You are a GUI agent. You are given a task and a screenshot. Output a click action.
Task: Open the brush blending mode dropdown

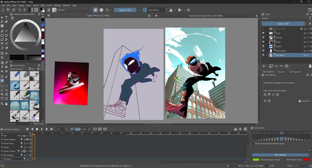pyautogui.click(x=74, y=10)
